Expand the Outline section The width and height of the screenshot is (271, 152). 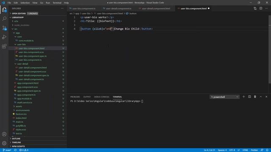pyautogui.click(x=16, y=138)
